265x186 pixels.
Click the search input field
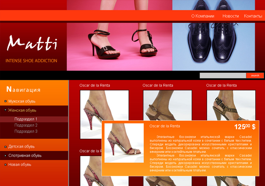tap(223, 76)
